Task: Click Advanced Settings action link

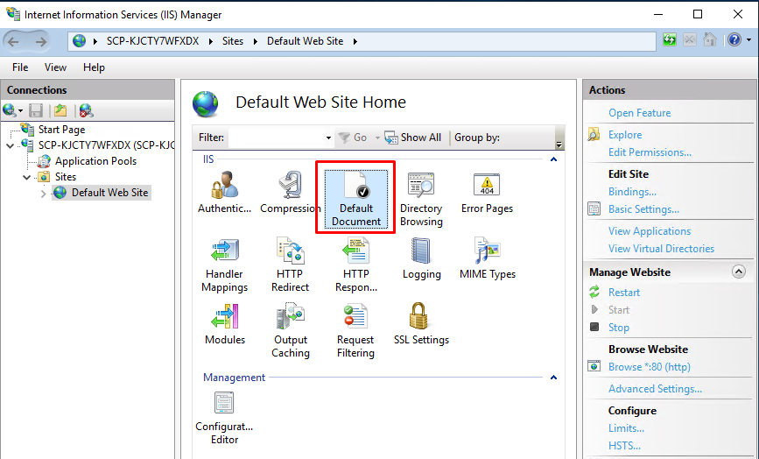Action: [655, 389]
